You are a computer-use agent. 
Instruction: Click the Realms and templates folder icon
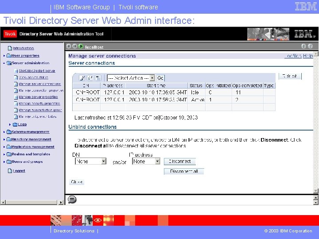pyautogui.click(x=9, y=154)
